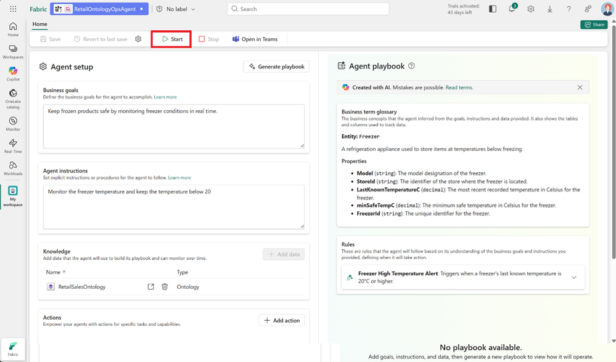Screen dimensions: 616x362
Task: Go to Home in left sidebar
Action: tap(13, 30)
